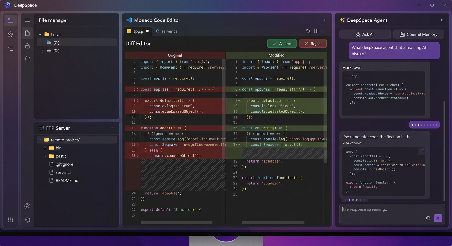
Task: Toggle the hamburger menu beside File manager
Action: tap(27, 20)
